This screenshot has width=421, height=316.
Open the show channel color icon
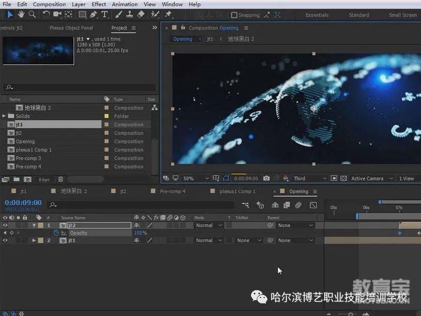pyautogui.click(x=286, y=179)
